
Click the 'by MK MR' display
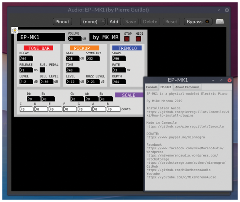click(x=105, y=37)
